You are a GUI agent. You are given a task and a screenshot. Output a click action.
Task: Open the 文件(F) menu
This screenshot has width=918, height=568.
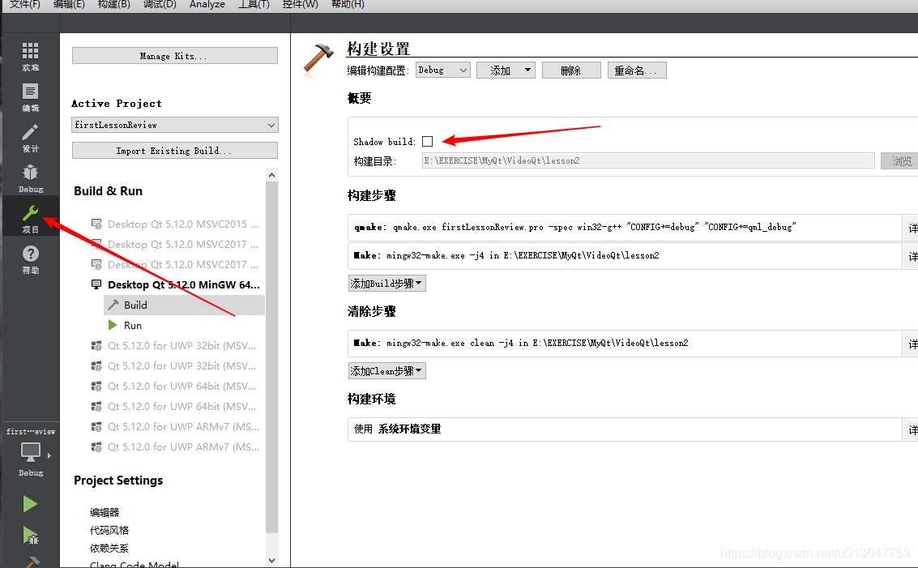tap(24, 5)
